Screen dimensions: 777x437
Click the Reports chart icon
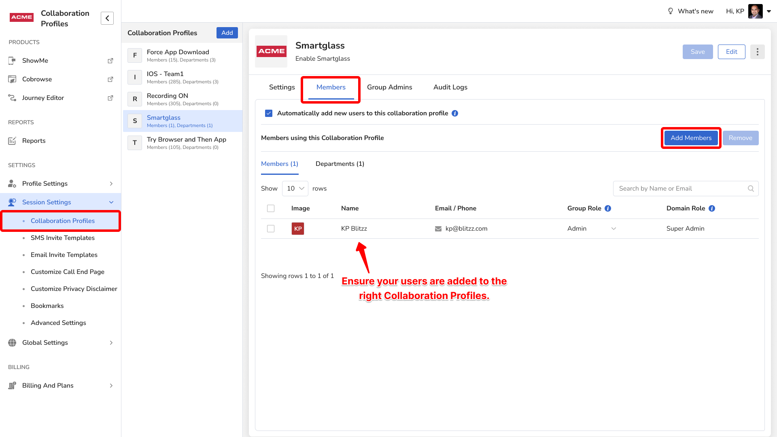[12, 141]
